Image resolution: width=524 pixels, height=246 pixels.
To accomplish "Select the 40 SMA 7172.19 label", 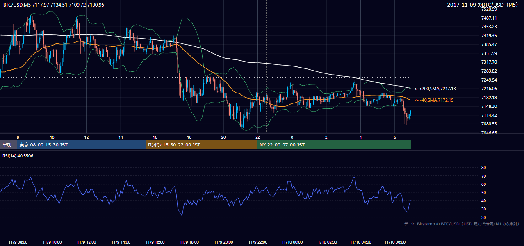I will click(x=434, y=100).
